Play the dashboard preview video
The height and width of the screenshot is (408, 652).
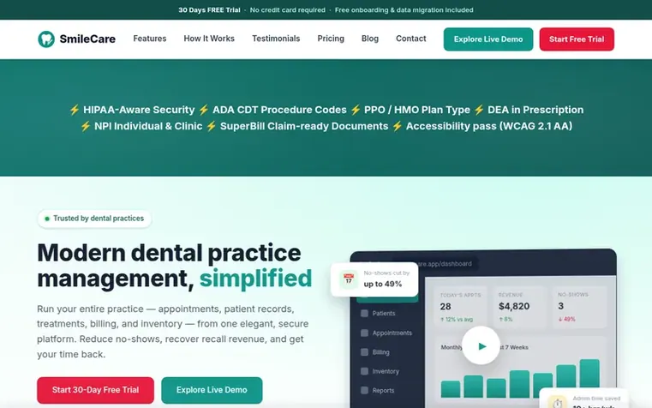click(x=482, y=345)
